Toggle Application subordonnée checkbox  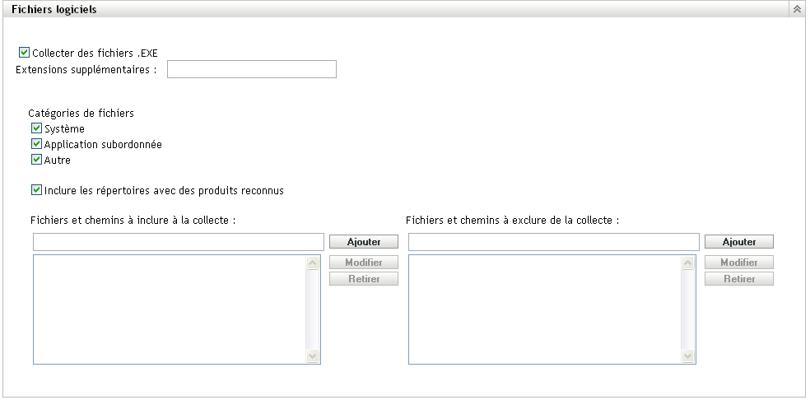point(36,144)
